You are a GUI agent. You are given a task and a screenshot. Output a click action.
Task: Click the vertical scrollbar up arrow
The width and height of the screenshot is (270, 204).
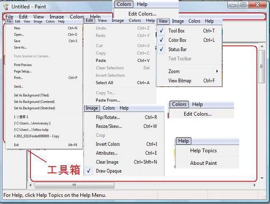[x=262, y=46]
